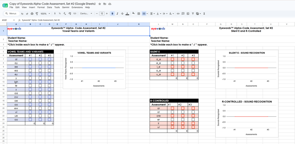Open the Insert menu
The width and height of the screenshot is (295, 144).
coord(32,7)
